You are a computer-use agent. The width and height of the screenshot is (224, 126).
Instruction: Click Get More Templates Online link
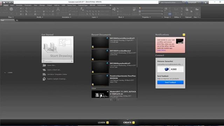(57, 74)
